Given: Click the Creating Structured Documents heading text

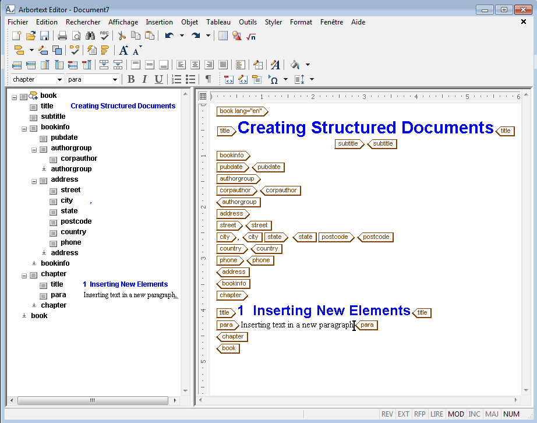Looking at the screenshot, I should tap(365, 128).
